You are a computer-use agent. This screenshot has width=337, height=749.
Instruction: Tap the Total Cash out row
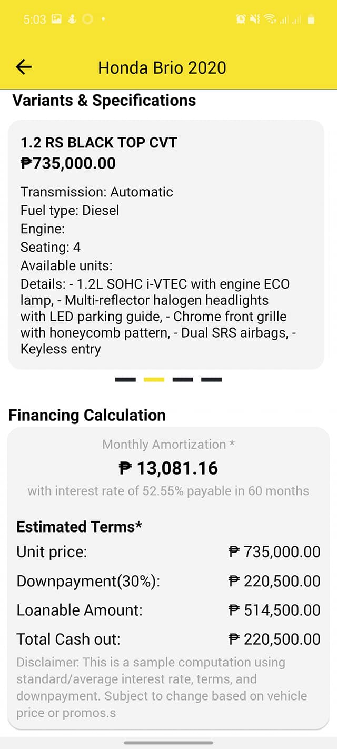[x=168, y=639]
